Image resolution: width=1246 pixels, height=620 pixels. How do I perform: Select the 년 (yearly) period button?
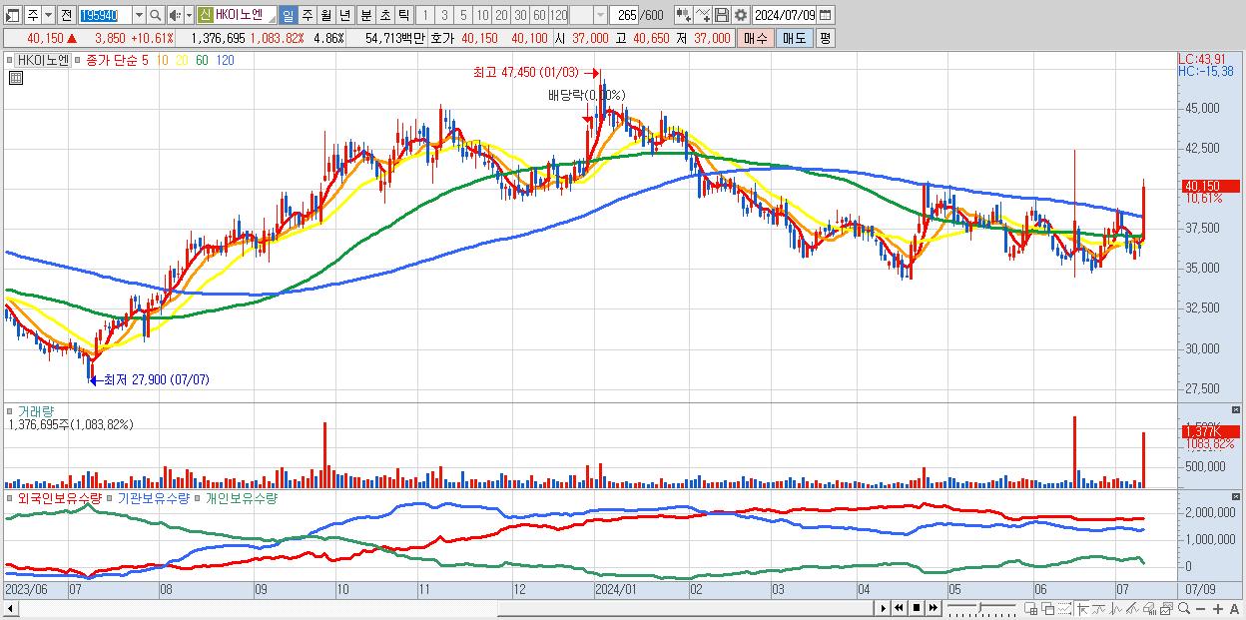coord(344,15)
